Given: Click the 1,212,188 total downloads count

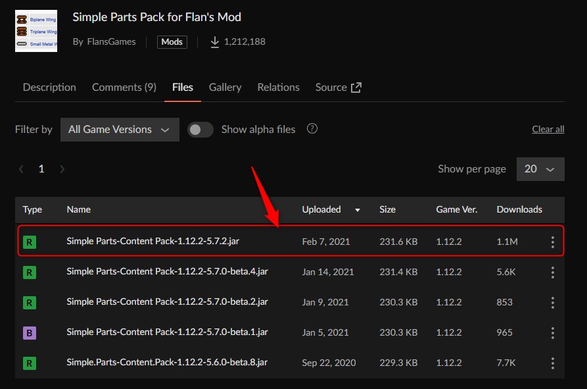Looking at the screenshot, I should click(245, 41).
